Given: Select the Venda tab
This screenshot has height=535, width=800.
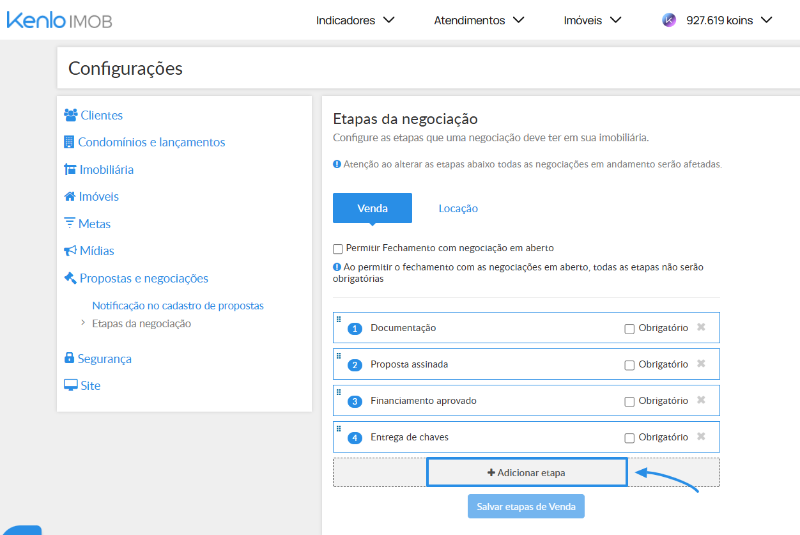Looking at the screenshot, I should [373, 208].
